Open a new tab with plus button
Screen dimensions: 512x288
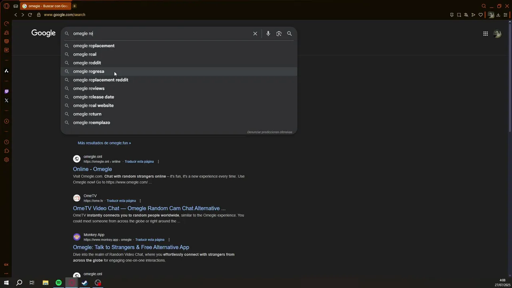(x=74, y=6)
